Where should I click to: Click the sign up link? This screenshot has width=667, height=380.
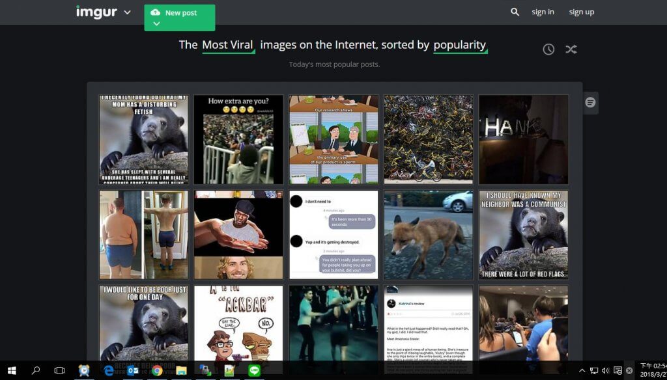click(581, 12)
